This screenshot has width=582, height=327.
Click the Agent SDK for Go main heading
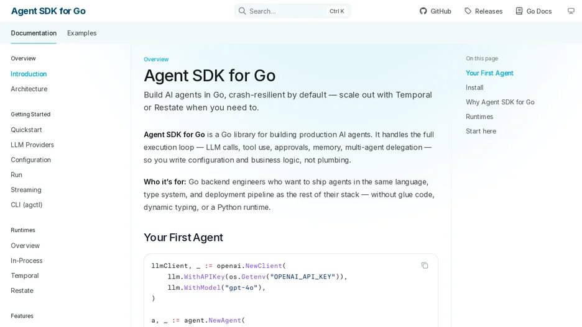(210, 76)
